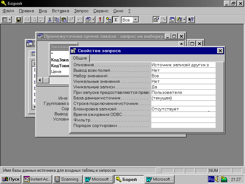Image resolution: width=245 pixels, height=184 pixels.
Task: Click the datasheet View button in toolbar
Action: pyautogui.click(x=5, y=20)
